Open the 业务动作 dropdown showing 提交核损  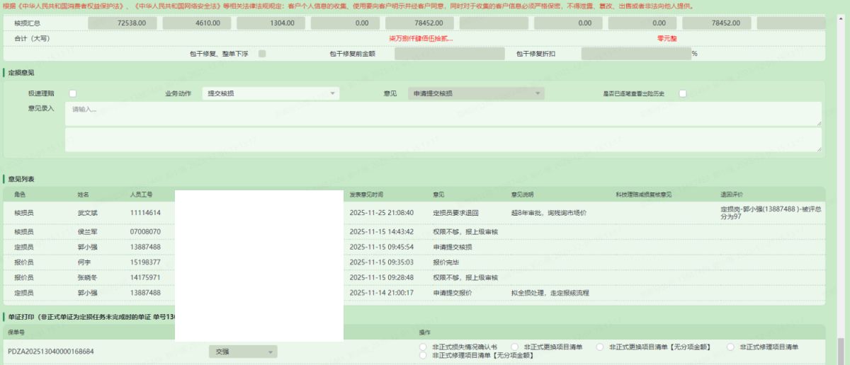click(271, 93)
